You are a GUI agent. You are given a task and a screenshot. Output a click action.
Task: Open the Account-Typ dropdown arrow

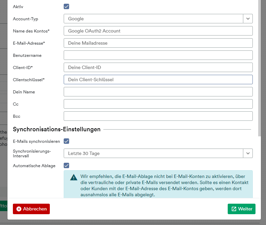248,19
